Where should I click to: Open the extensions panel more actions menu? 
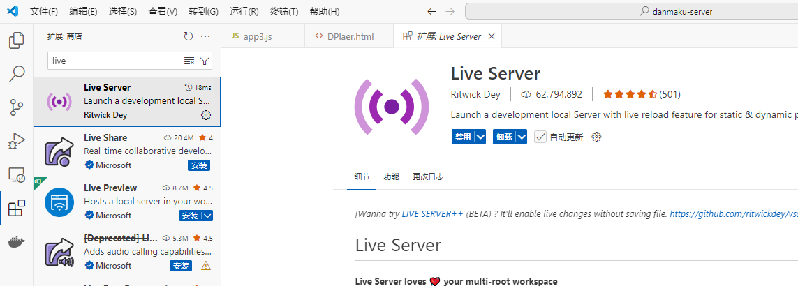[205, 36]
